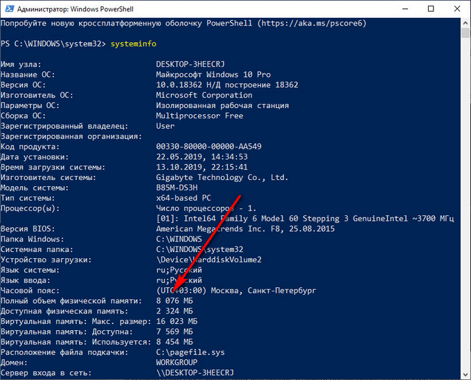Click pagefile location C:\pagefile.sys

(x=190, y=352)
